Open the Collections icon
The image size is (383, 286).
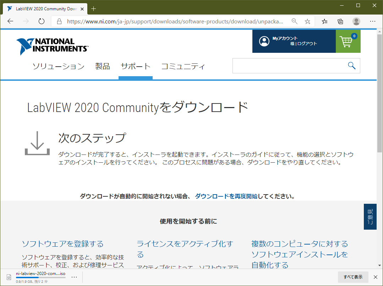pos(340,22)
